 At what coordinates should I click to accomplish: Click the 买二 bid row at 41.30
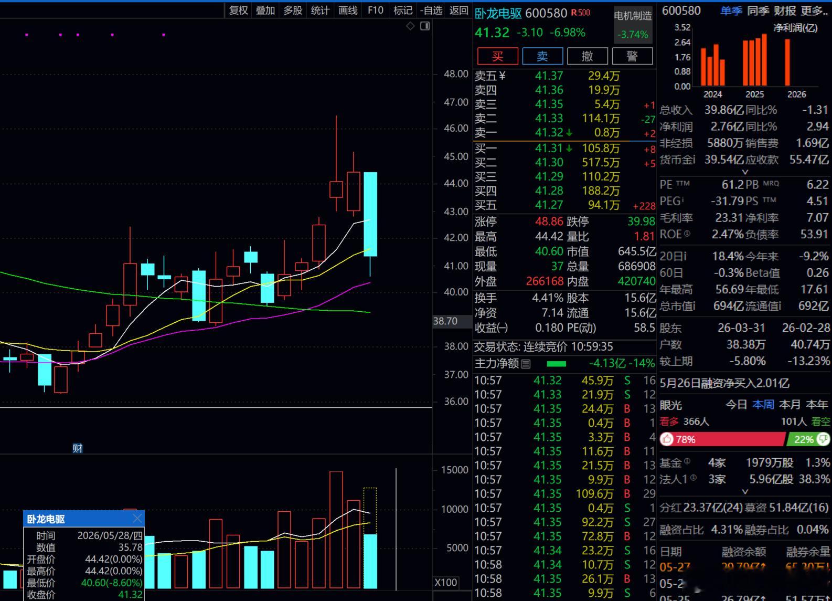coord(564,163)
